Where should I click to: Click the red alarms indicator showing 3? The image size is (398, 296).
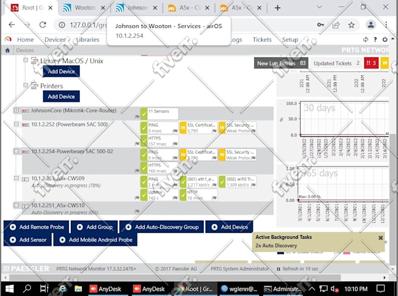click(371, 63)
